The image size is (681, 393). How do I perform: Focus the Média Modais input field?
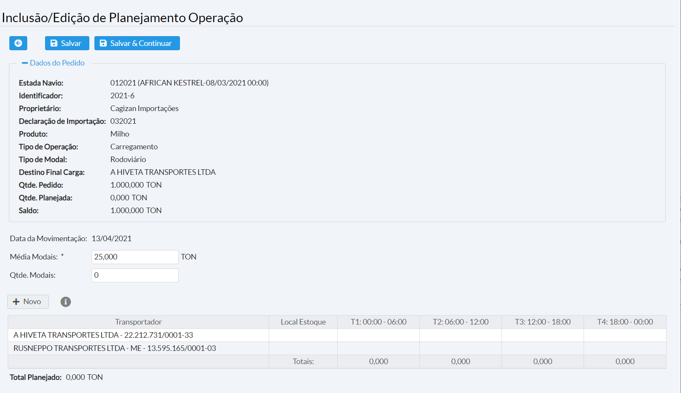coord(135,257)
